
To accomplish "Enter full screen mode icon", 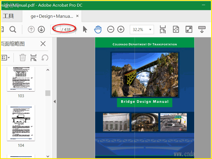I will click(189, 29).
